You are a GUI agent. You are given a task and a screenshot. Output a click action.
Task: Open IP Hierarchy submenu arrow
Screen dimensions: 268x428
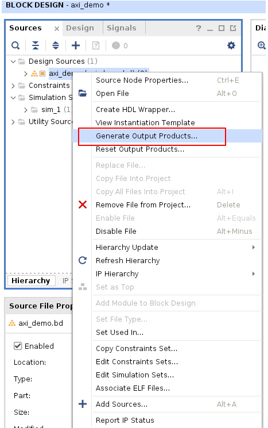[x=254, y=274]
